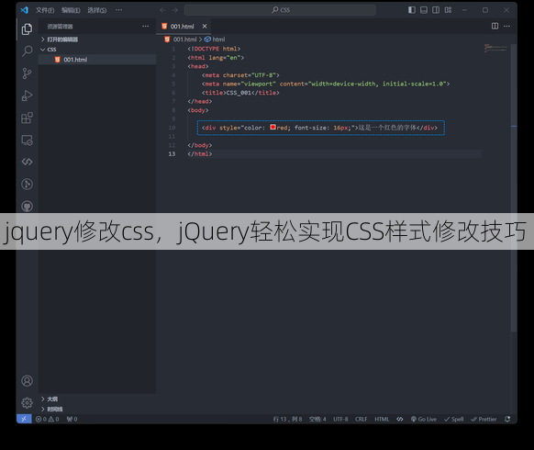This screenshot has height=450, width=534.
Task: Expand the Timeline section
Action: point(97,409)
